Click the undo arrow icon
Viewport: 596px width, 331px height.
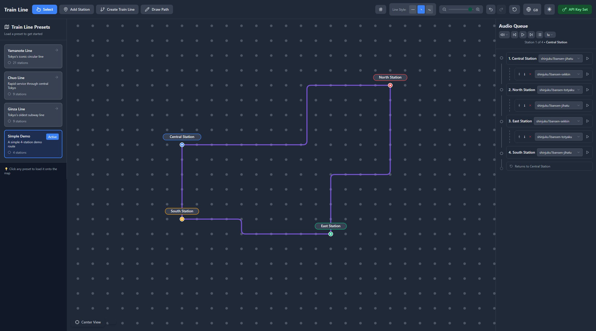pos(491,9)
